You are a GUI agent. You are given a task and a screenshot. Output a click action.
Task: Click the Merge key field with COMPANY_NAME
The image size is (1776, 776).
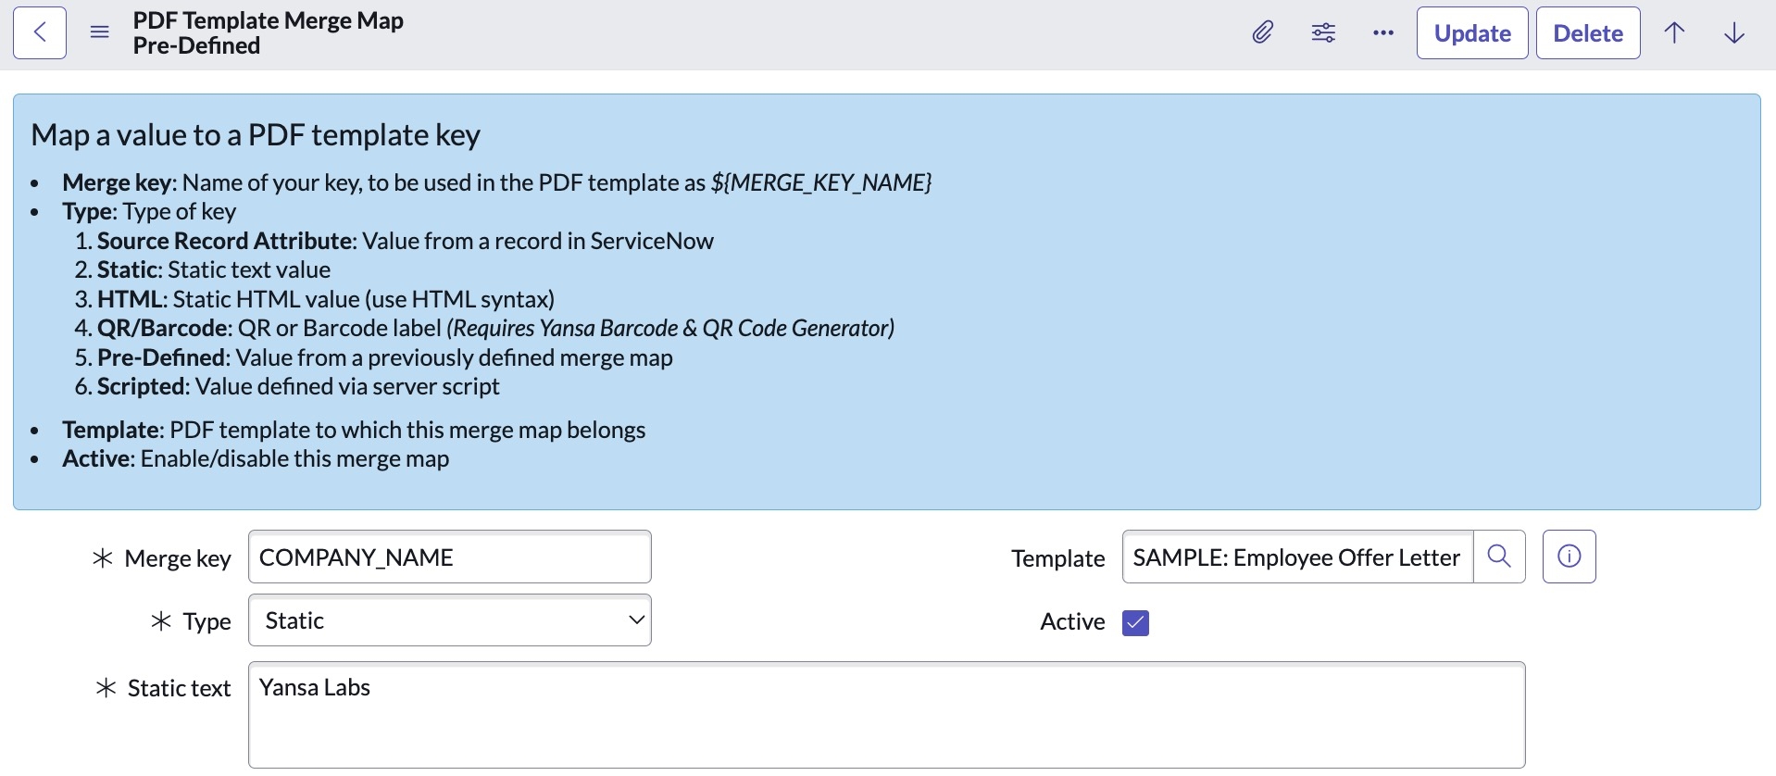(x=450, y=557)
